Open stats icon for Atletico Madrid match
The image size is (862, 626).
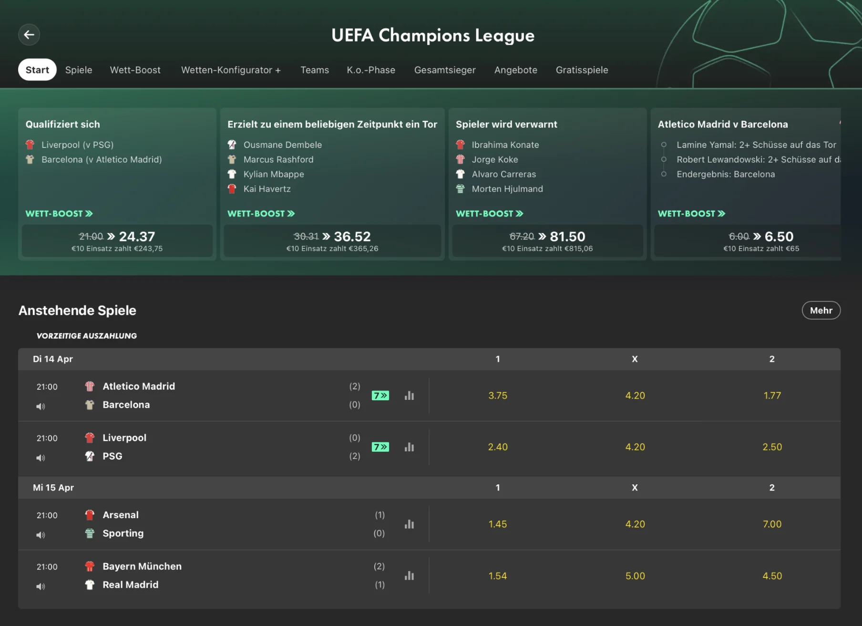(409, 396)
